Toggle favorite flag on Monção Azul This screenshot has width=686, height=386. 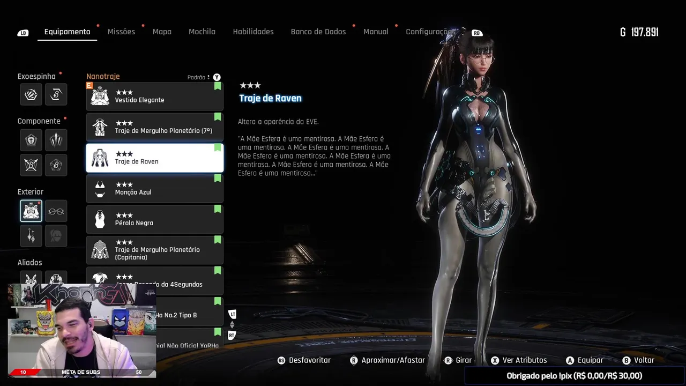[x=218, y=178]
